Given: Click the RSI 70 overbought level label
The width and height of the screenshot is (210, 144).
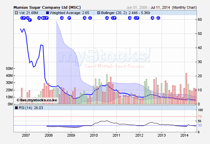Looking at the screenshot, I should (201, 116).
